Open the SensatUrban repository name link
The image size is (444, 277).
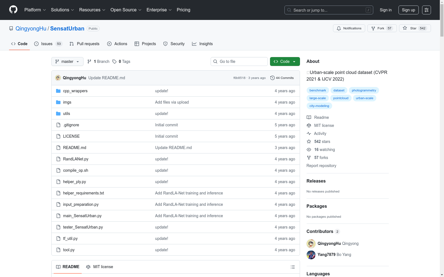click(x=67, y=29)
